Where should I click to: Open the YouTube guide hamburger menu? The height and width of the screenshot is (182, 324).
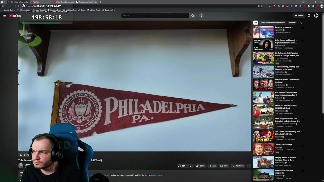pos(4,16)
